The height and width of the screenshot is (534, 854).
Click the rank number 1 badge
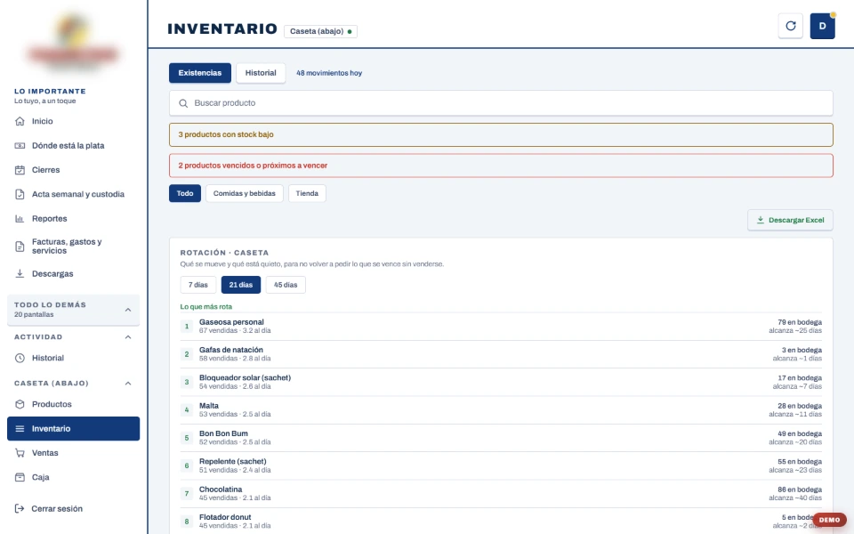(186, 327)
